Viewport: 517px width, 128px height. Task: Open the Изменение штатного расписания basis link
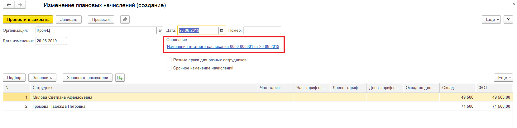tap(223, 46)
